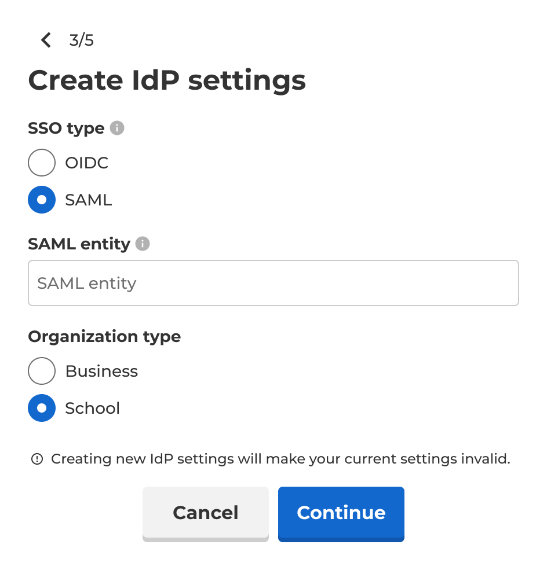Click the 3/5 step indicator
Viewport: 547px width, 570px height.
(82, 40)
